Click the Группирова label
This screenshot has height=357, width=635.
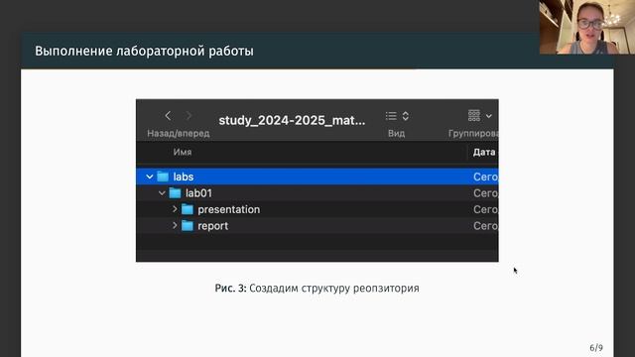[473, 134]
